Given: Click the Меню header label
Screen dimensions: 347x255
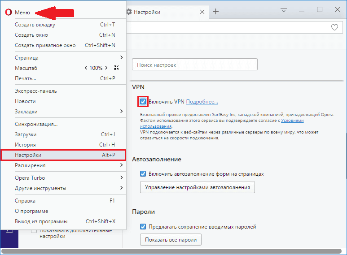Looking at the screenshot, I should (x=22, y=13).
